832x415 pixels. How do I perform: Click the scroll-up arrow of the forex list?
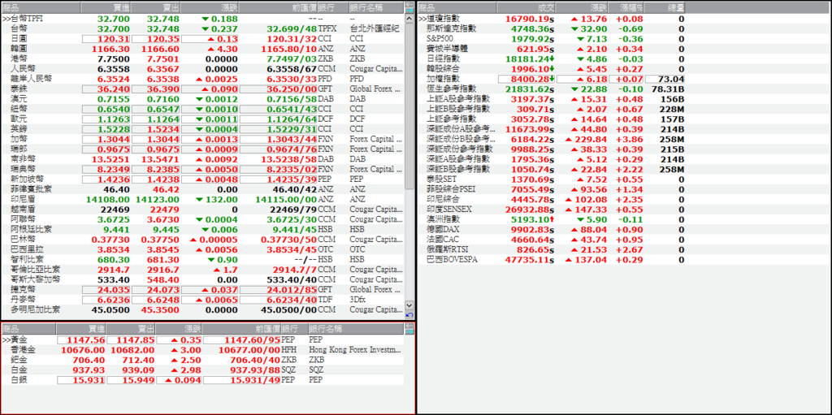coord(409,18)
